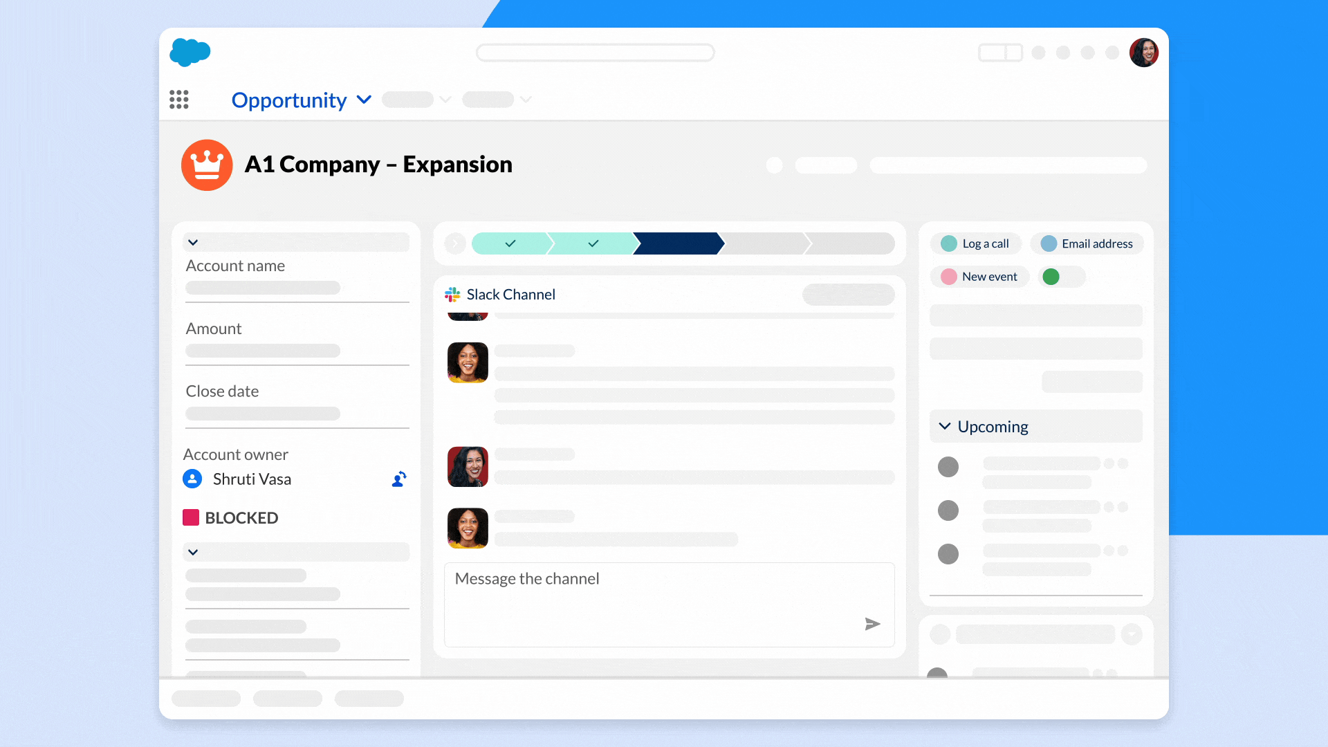Click the global search bar at top
The height and width of the screenshot is (747, 1328).
pyautogui.click(x=595, y=53)
